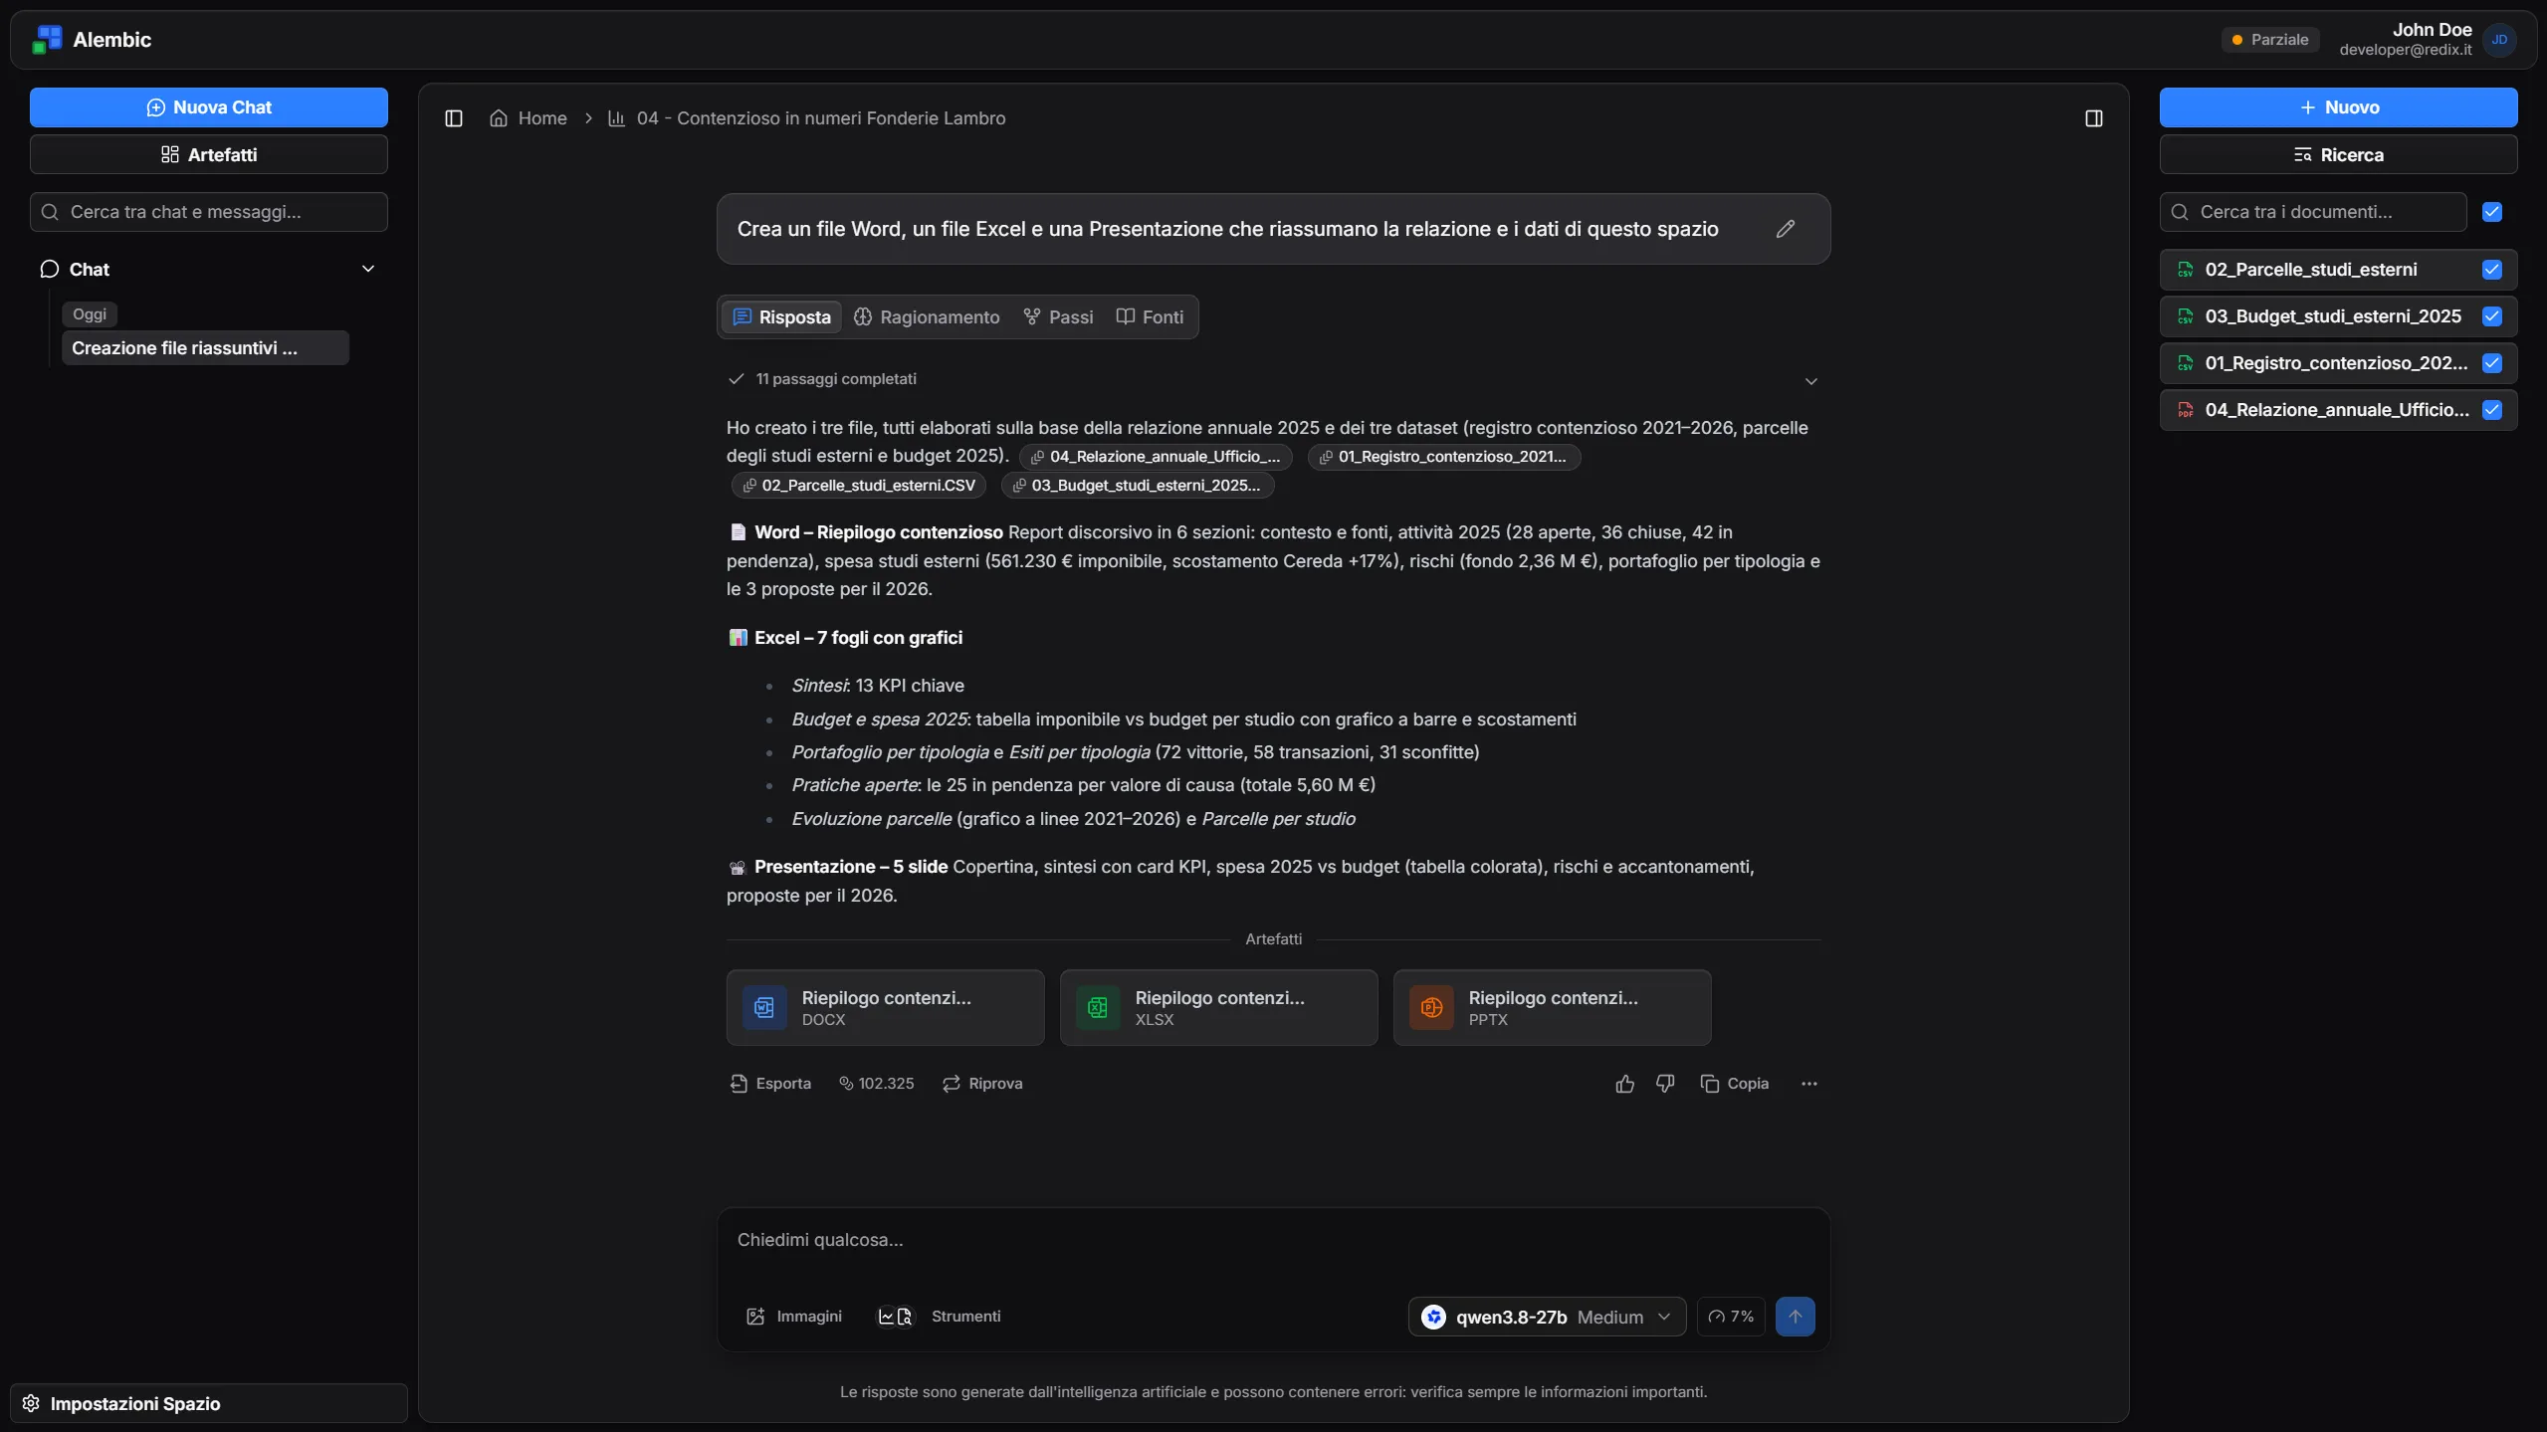This screenshot has width=2547, height=1432.
Task: Expand the 11 passaggi completati steps
Action: (x=1811, y=381)
